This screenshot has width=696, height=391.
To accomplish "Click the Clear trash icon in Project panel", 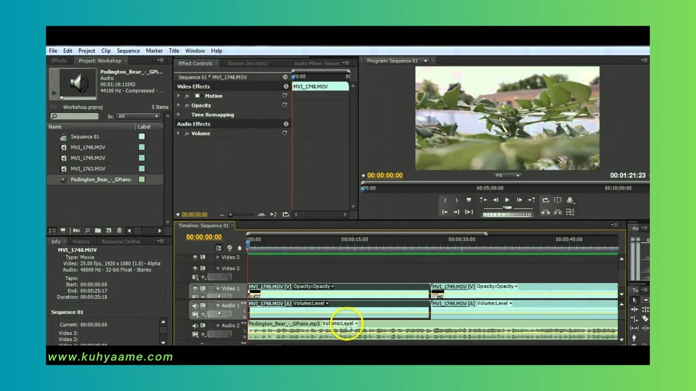I will (119, 231).
